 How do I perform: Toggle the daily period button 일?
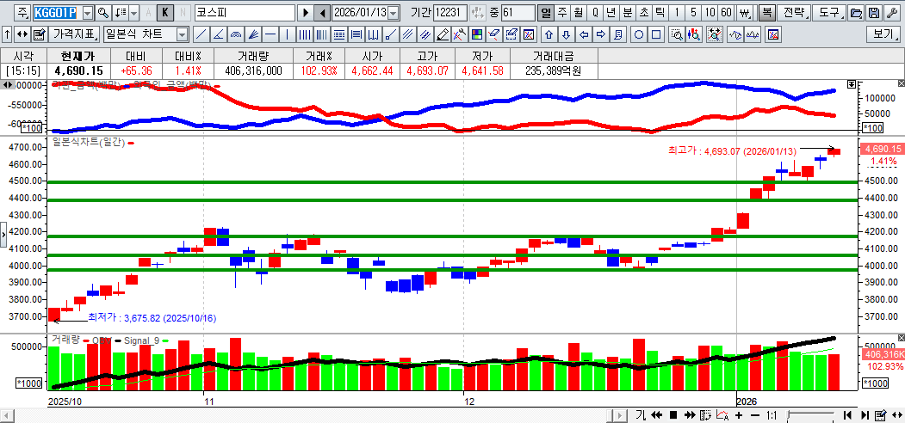(546, 13)
